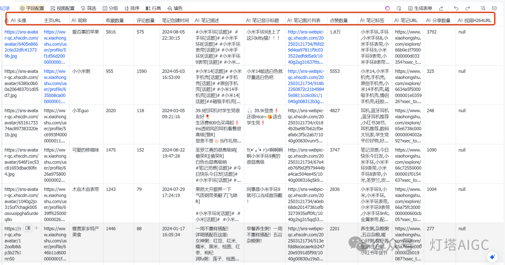Screen dimensions: 505x265
Task: Select comment count cell 1590
Action: pos(146,85)
